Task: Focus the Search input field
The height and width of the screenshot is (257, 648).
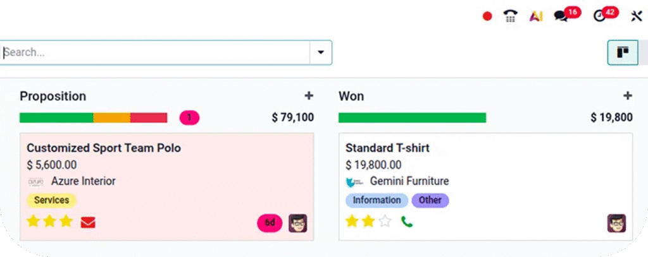Action: (155, 52)
